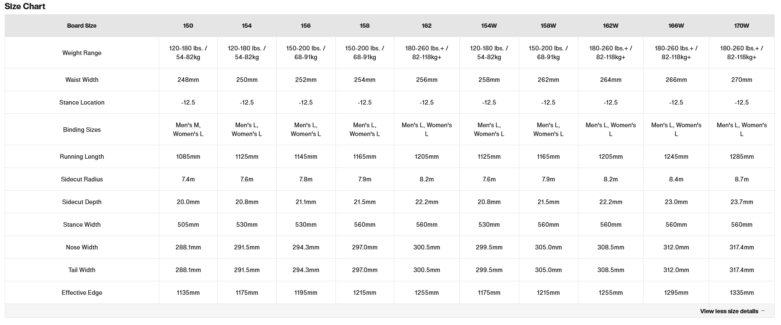Select the 150 board size column header
The image size is (781, 325).
point(188,26)
